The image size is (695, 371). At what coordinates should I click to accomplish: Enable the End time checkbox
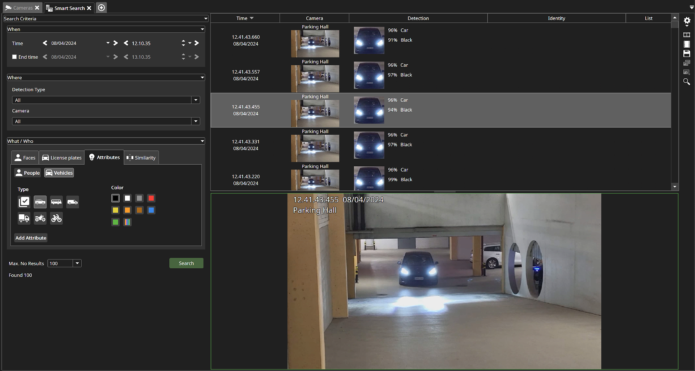[x=14, y=57]
